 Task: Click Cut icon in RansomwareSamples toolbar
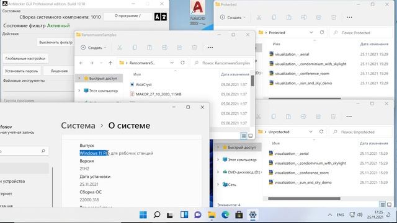(120, 48)
